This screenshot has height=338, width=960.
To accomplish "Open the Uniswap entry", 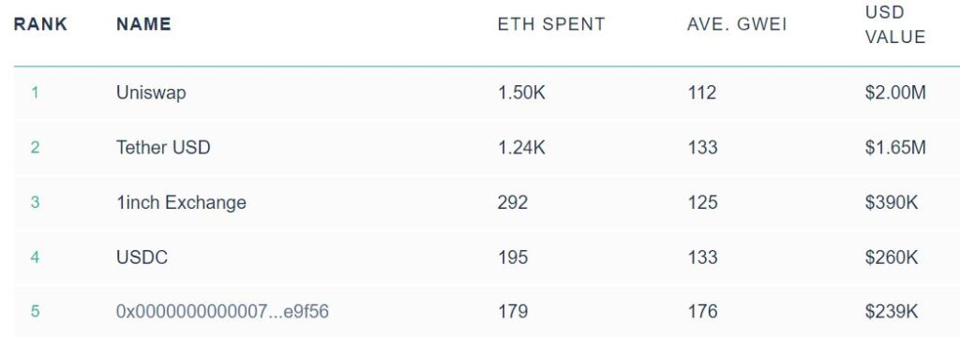I will click(151, 93).
